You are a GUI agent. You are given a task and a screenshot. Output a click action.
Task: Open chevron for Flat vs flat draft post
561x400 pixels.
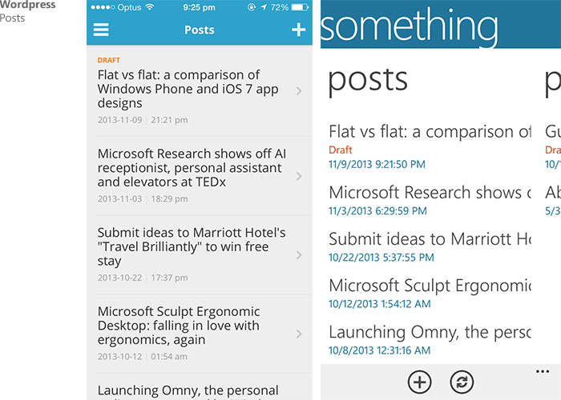[299, 91]
